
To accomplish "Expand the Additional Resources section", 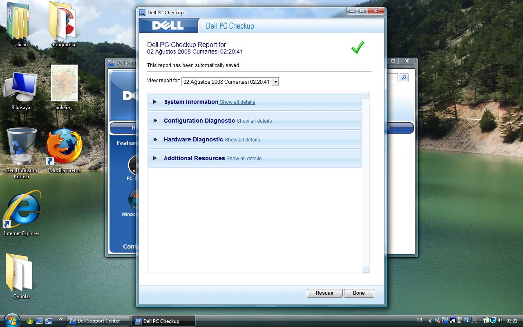I will (x=155, y=158).
